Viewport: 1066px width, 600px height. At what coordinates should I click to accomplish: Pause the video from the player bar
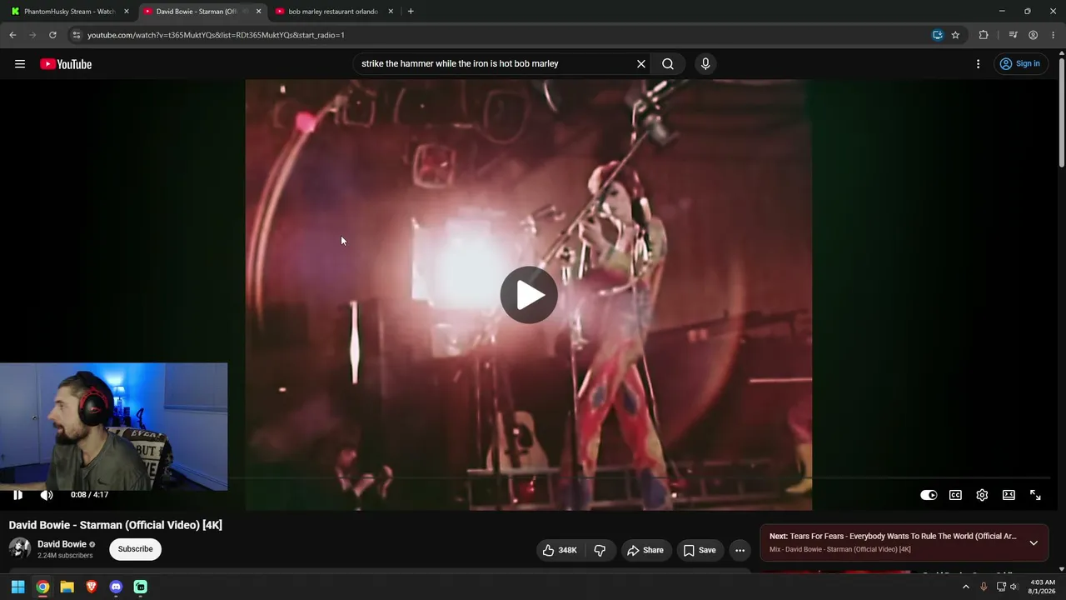point(17,495)
